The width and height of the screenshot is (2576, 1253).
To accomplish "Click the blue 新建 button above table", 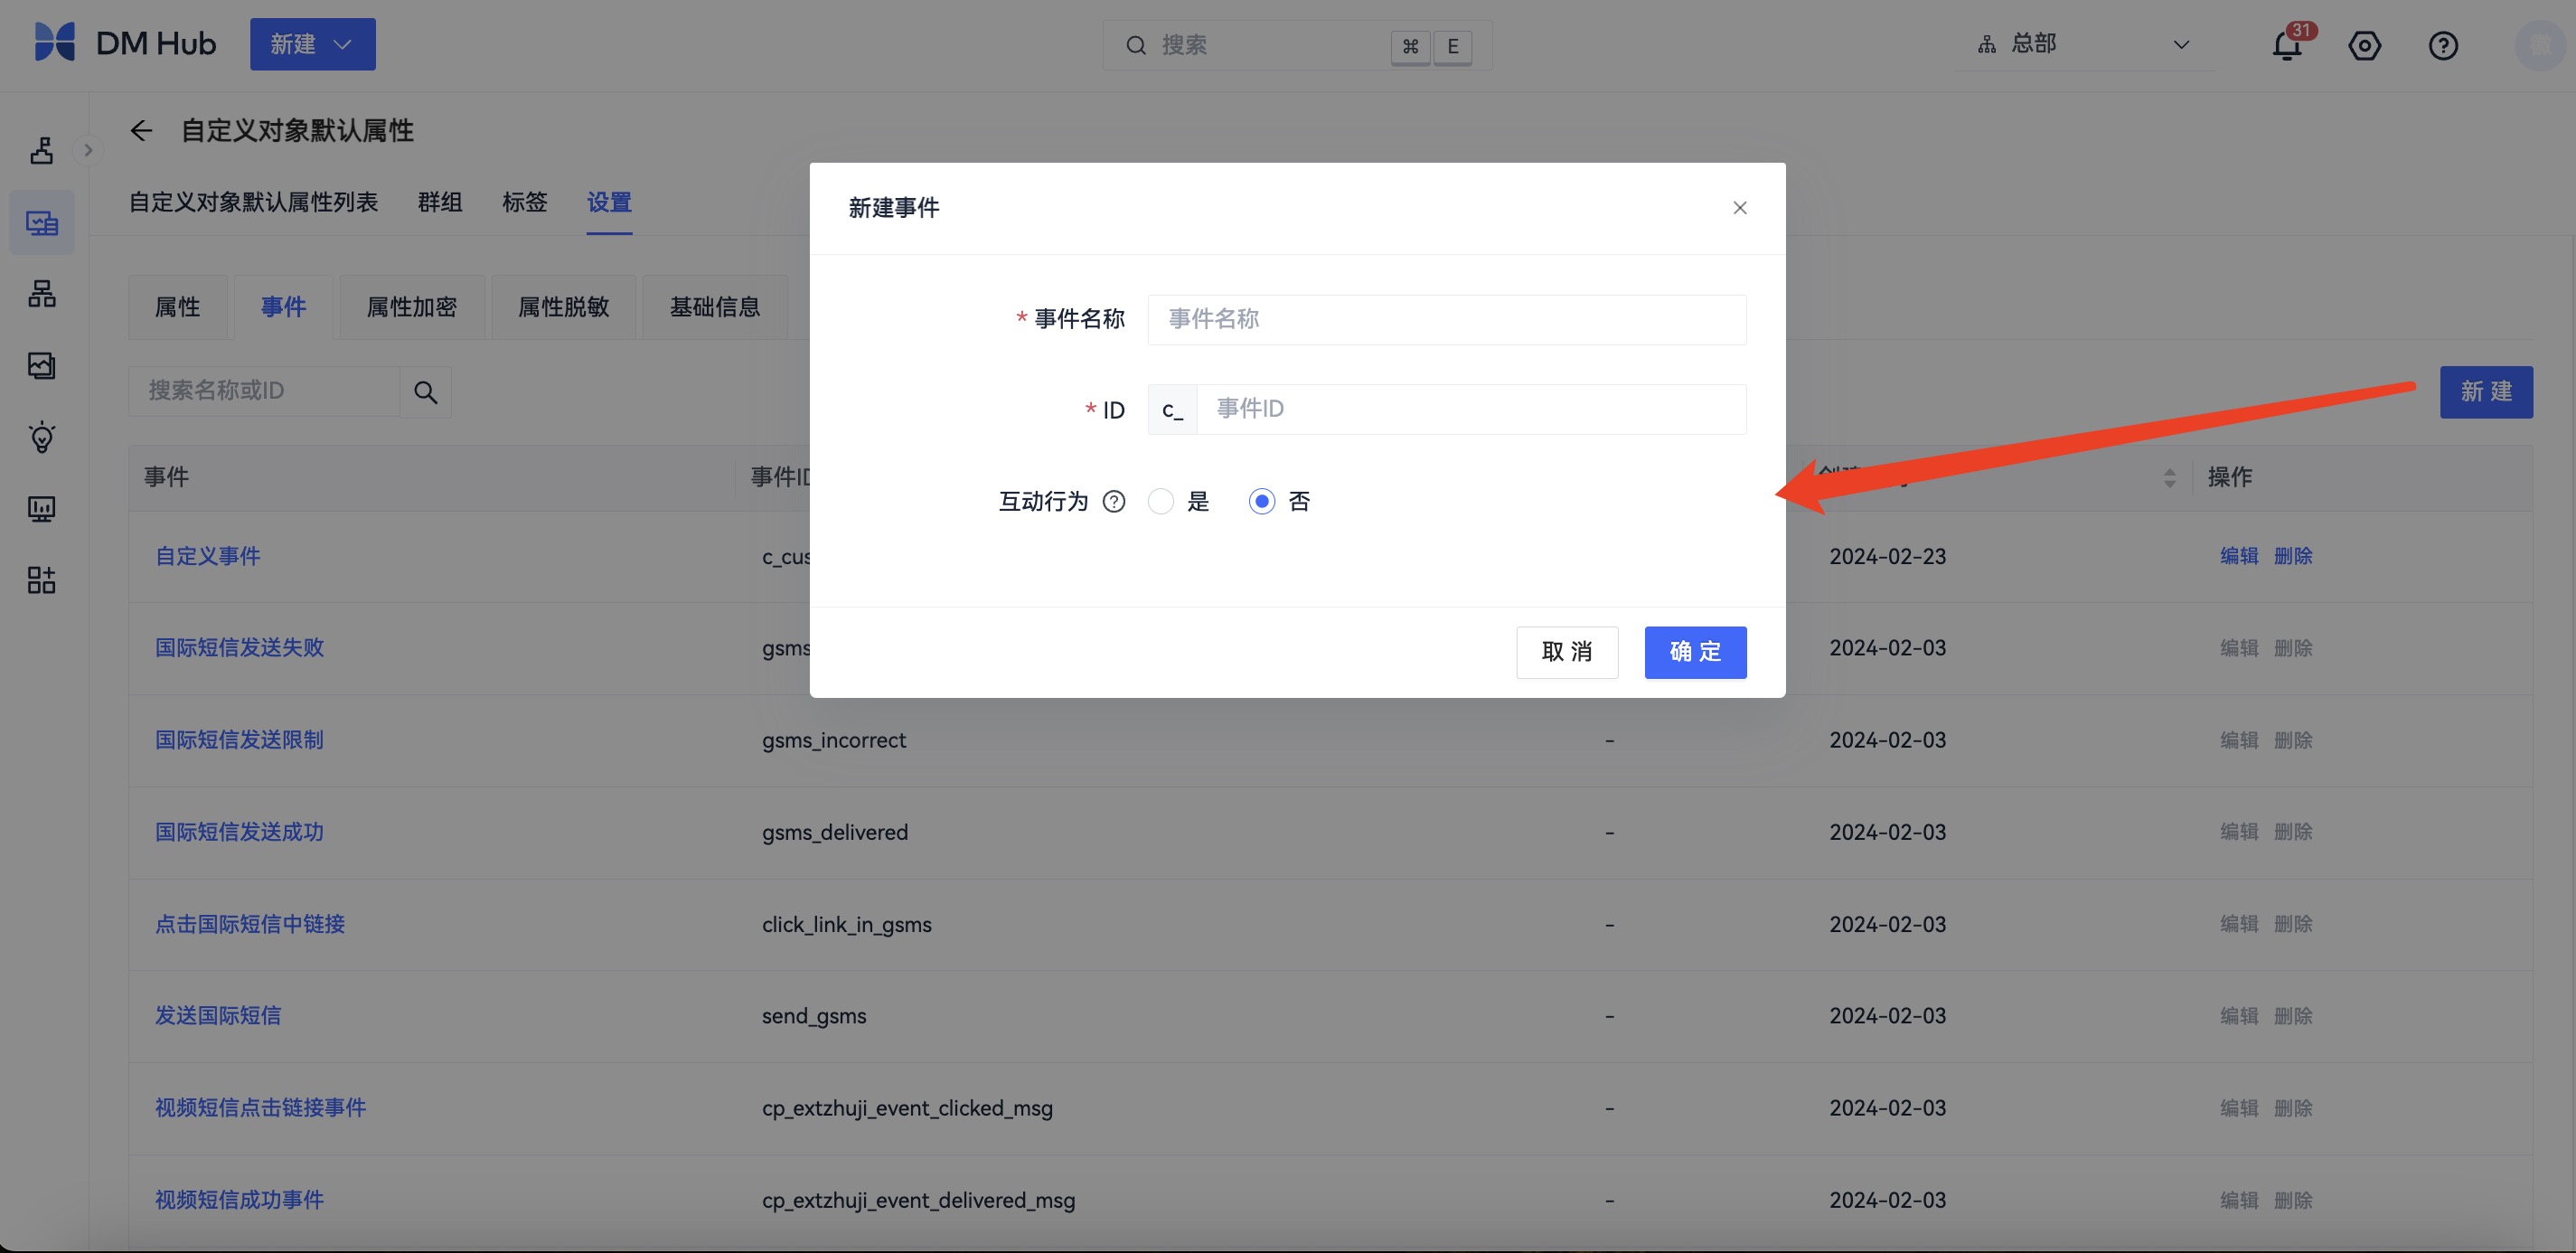I will pyautogui.click(x=2486, y=392).
